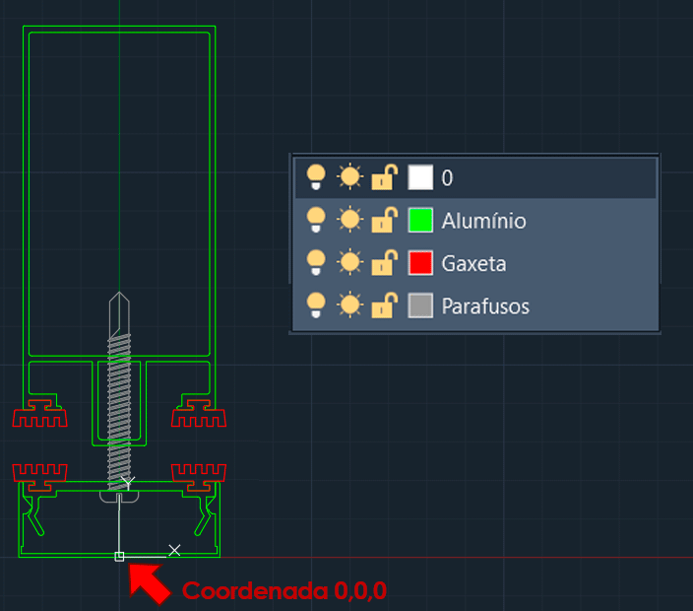The image size is (693, 611).
Task: Freeze layer 0 using its sun icon
Action: point(349,177)
